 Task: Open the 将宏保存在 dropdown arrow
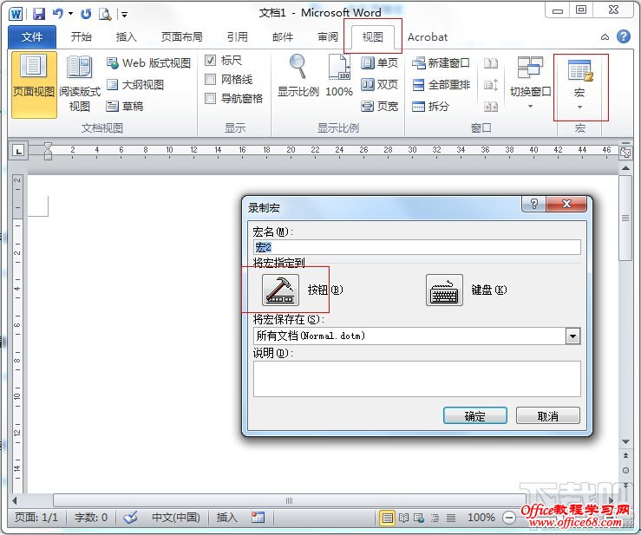coord(572,336)
